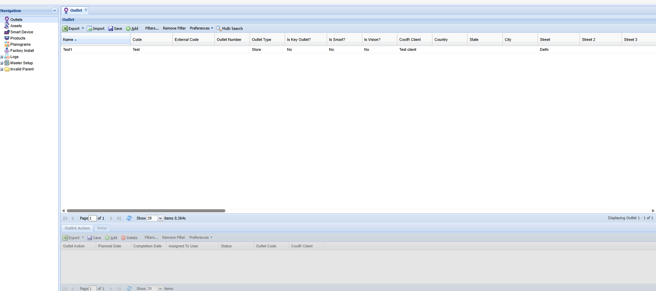Viewport: 656px width, 291px height.
Task: Expand the Invalid Parent folder
Action: [2, 69]
